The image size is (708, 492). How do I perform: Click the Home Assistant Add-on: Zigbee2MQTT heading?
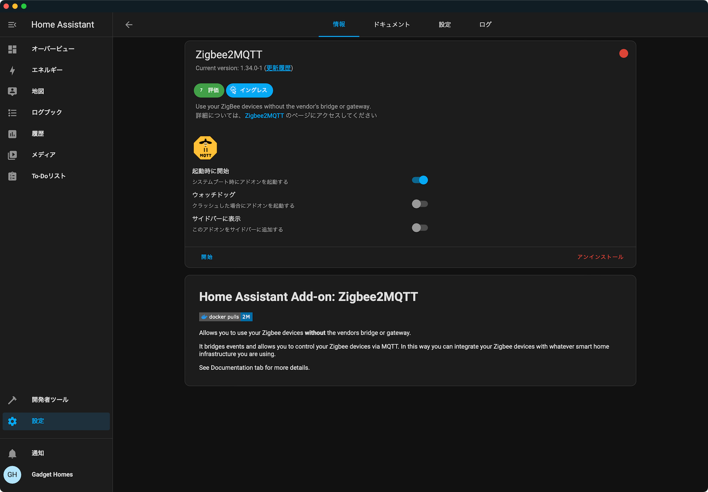[x=308, y=297]
